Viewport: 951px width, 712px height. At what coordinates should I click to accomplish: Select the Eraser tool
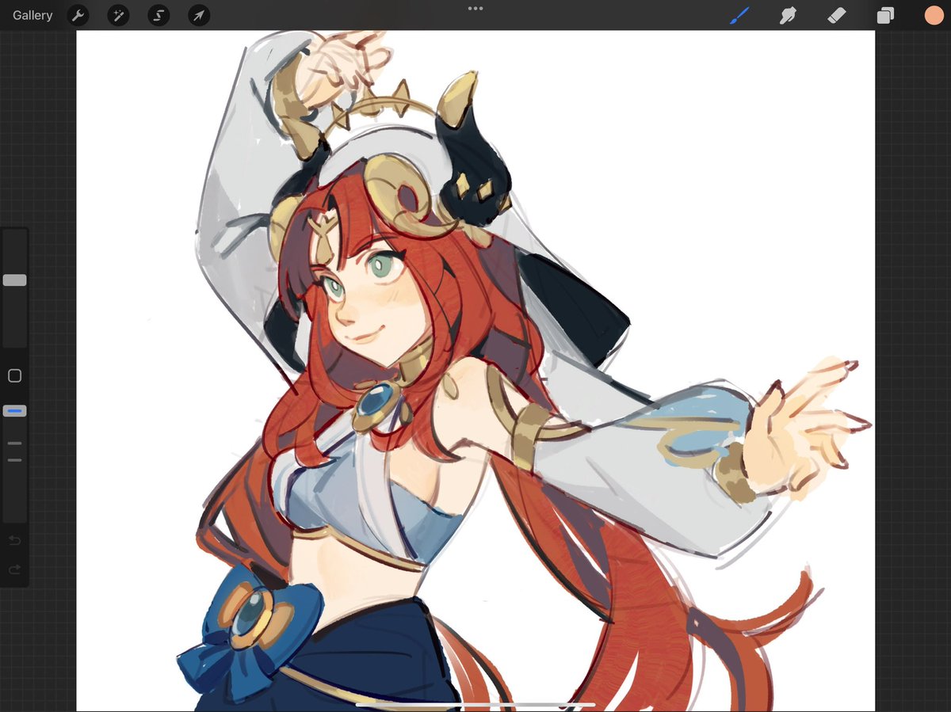pyautogui.click(x=837, y=15)
